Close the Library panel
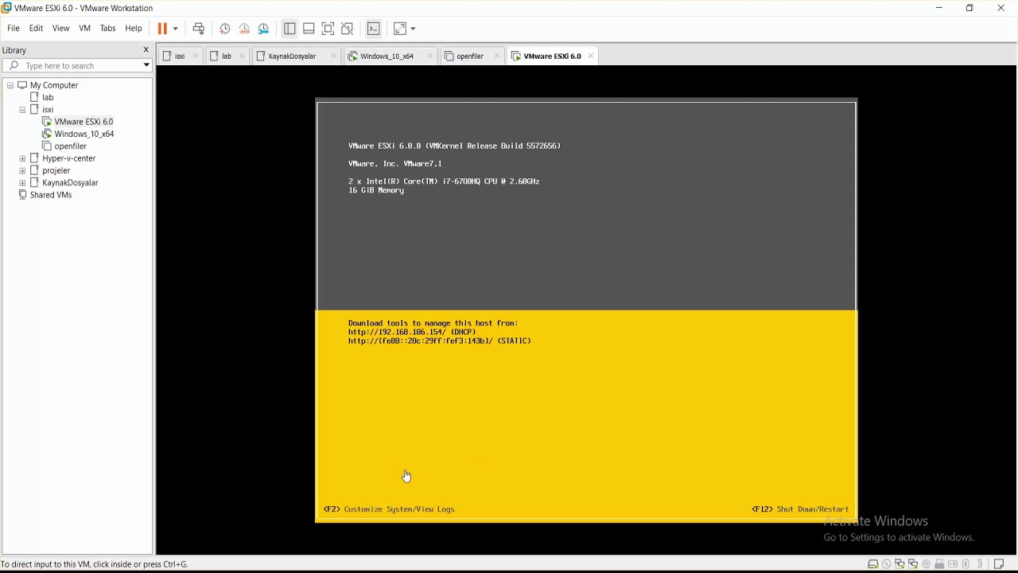The width and height of the screenshot is (1018, 573). (146, 50)
